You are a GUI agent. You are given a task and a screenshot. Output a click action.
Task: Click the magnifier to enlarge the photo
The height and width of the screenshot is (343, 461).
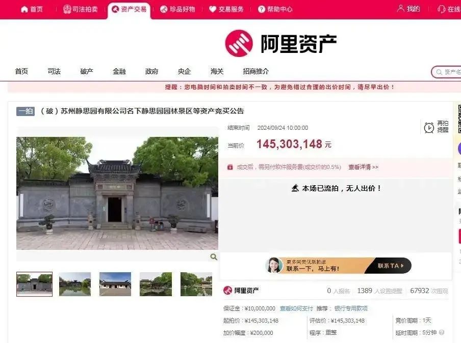214,257
